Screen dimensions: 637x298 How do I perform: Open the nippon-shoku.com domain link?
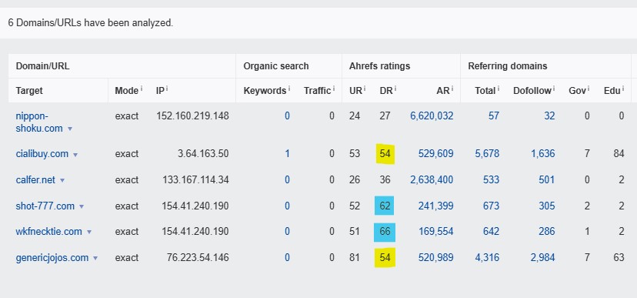pyautogui.click(x=39, y=122)
